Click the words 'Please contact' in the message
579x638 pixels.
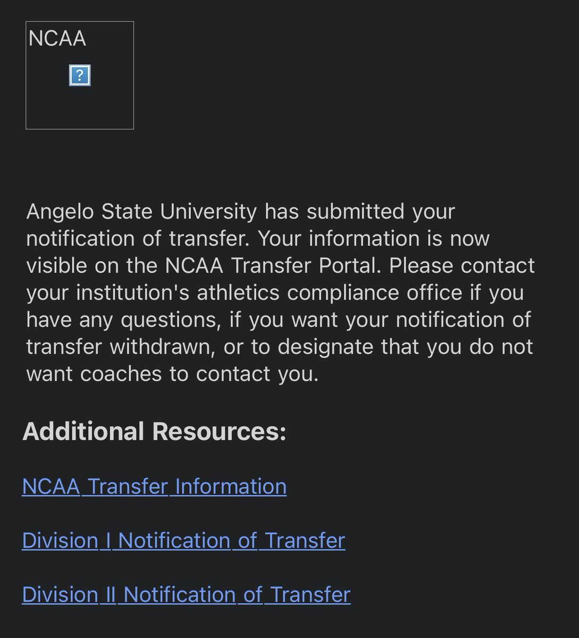(462, 266)
